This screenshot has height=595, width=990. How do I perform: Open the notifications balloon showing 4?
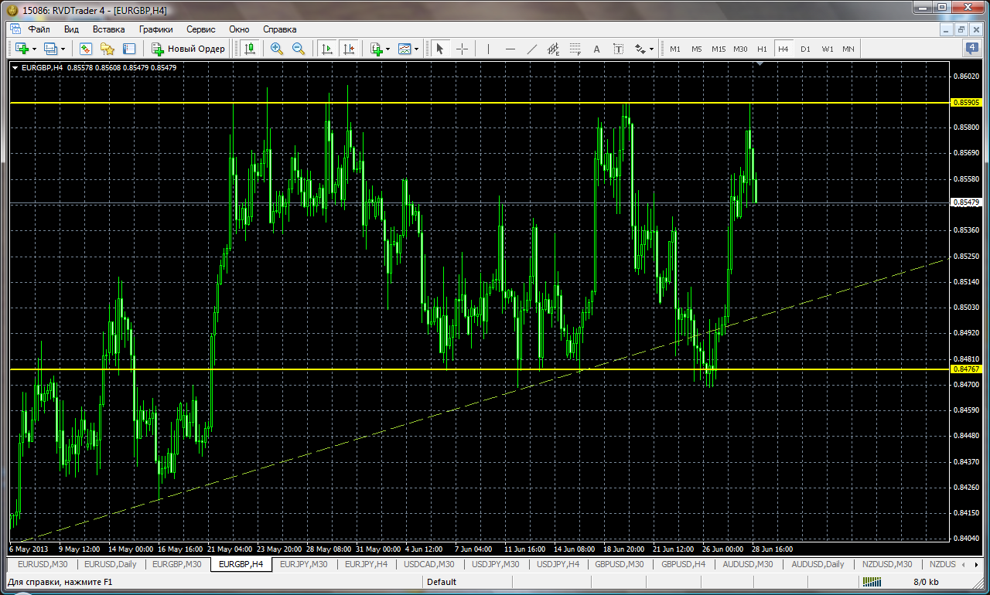pos(972,49)
